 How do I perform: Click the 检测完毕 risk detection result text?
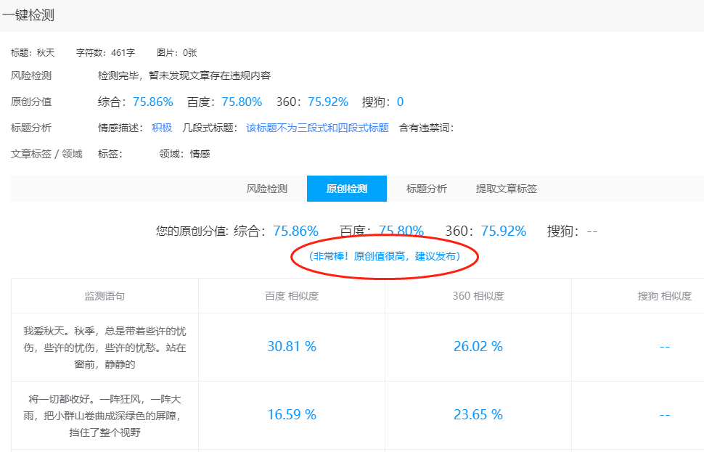(x=184, y=75)
